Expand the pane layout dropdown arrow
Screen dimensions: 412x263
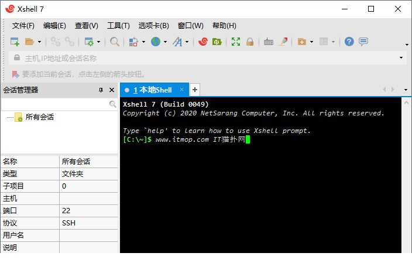pos(333,42)
